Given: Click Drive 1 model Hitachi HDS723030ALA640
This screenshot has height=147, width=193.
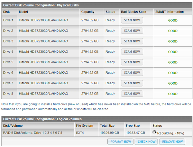Looking at the screenshot, I should point(43,20).
